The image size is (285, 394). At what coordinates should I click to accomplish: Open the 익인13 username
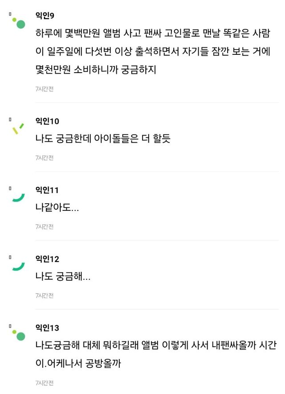click(x=47, y=328)
